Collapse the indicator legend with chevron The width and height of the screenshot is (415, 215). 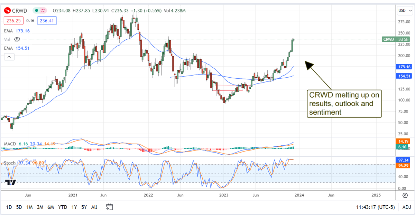(x=9, y=57)
